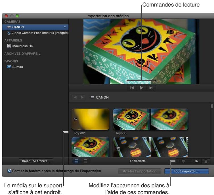This screenshot has height=195, width=214.
Task: Switch to filmstrip view
Action: click(x=76, y=161)
